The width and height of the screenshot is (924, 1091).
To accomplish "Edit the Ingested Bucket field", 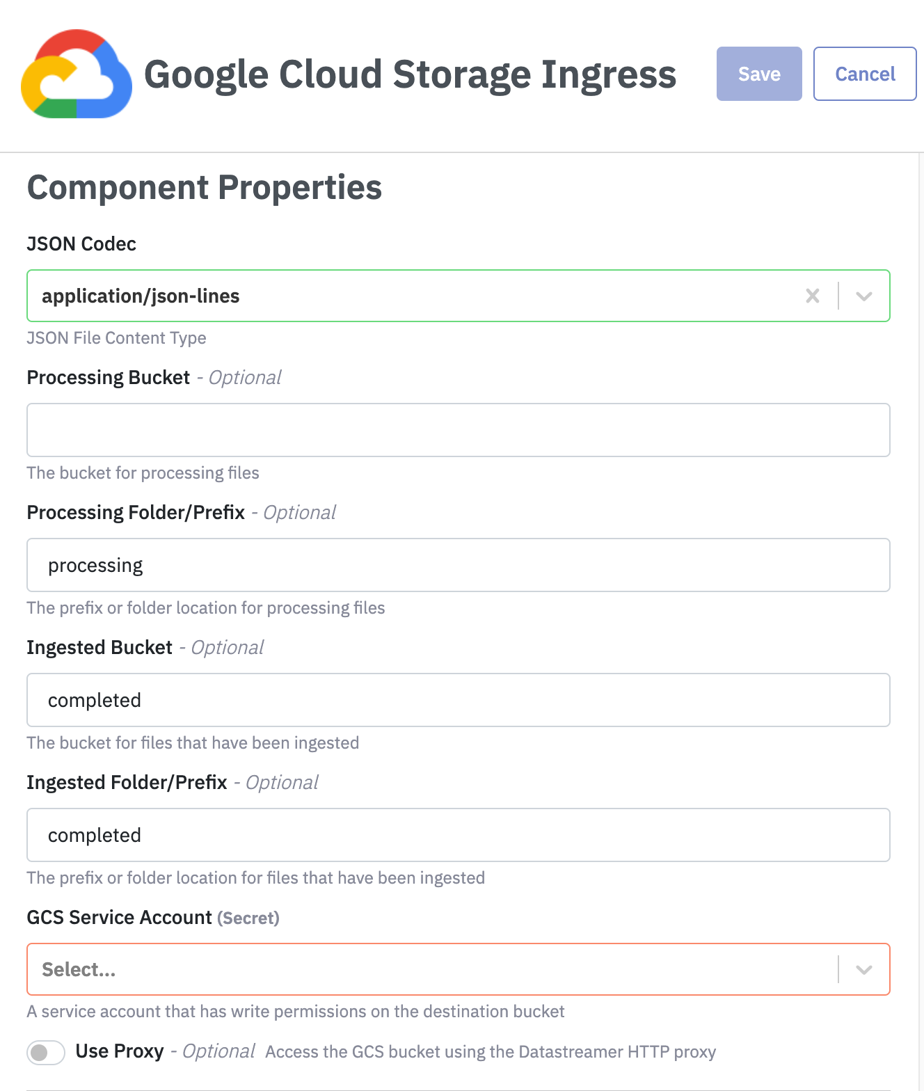I will coord(459,700).
